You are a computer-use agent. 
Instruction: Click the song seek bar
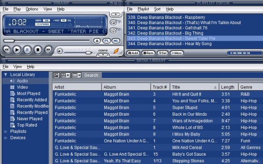[46, 41]
